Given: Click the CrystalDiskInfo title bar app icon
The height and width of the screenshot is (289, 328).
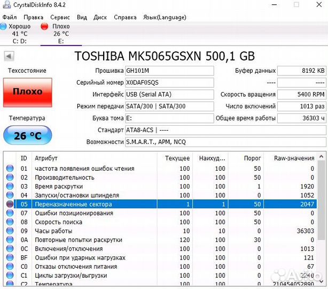Looking at the screenshot, I should (x=7, y=4).
